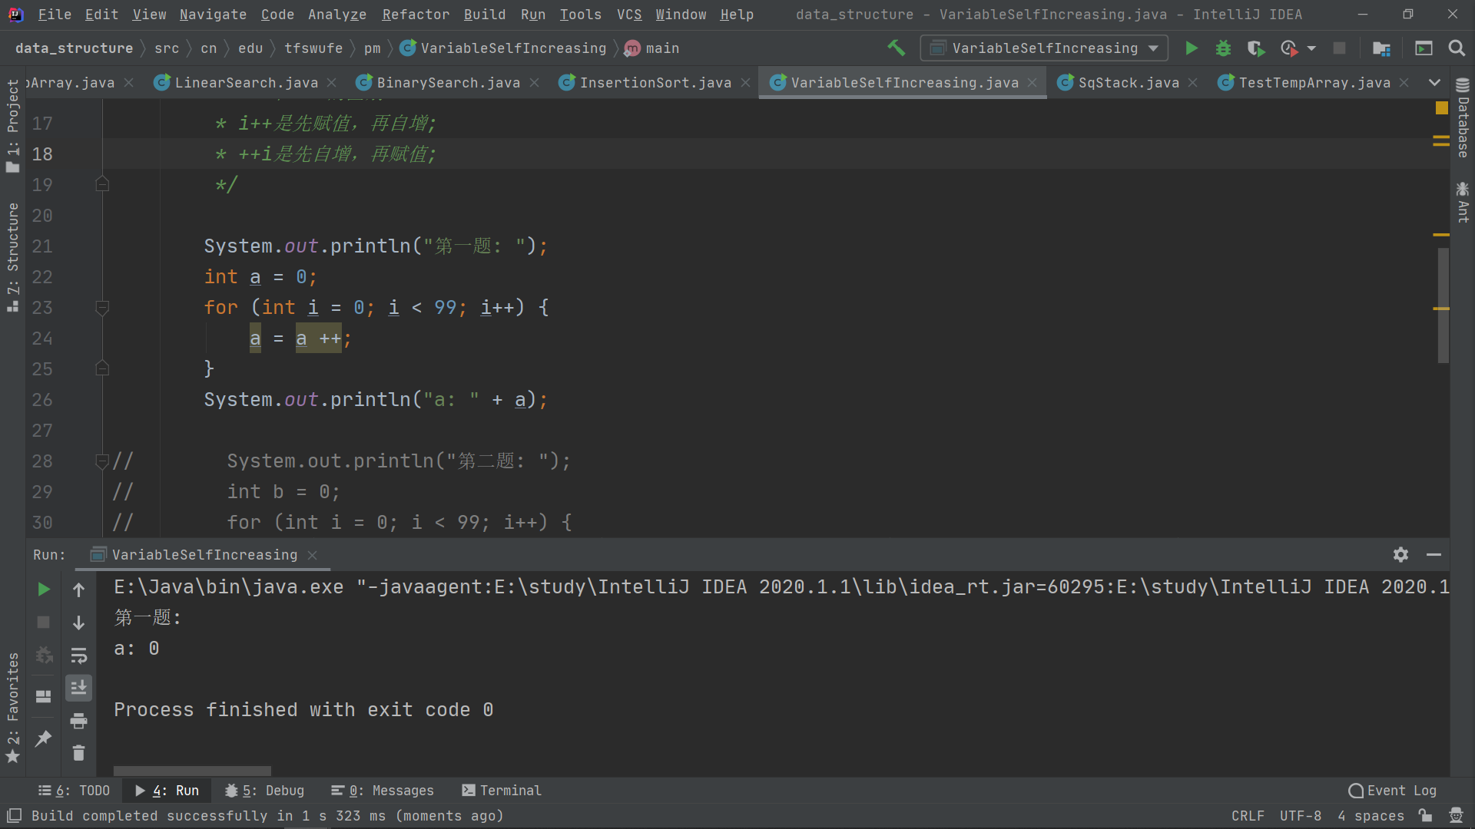Open the Event Log panel
This screenshot has width=1475, height=829.
[x=1392, y=791]
